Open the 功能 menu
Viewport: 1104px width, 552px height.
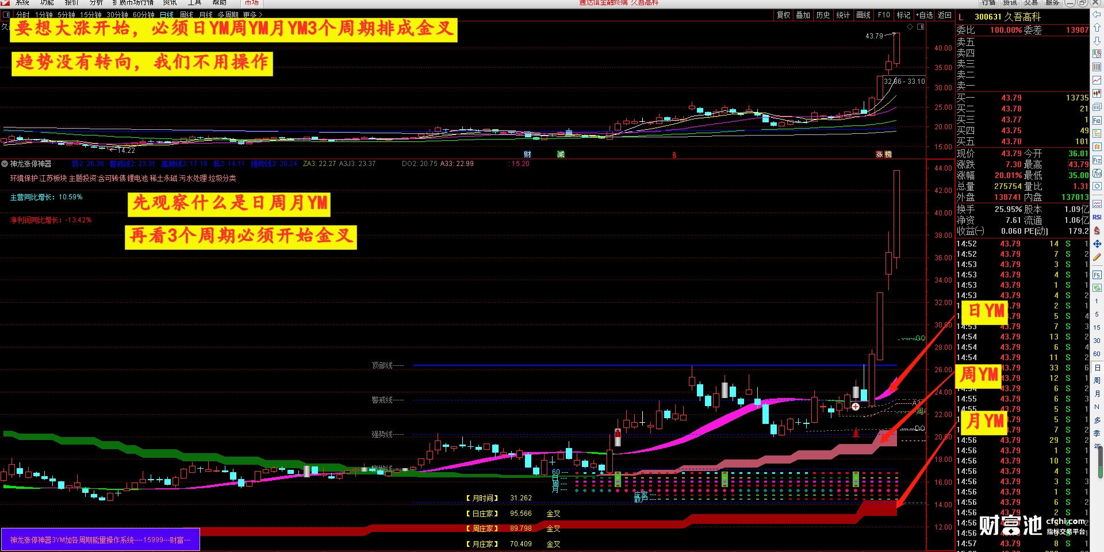coord(47,3)
